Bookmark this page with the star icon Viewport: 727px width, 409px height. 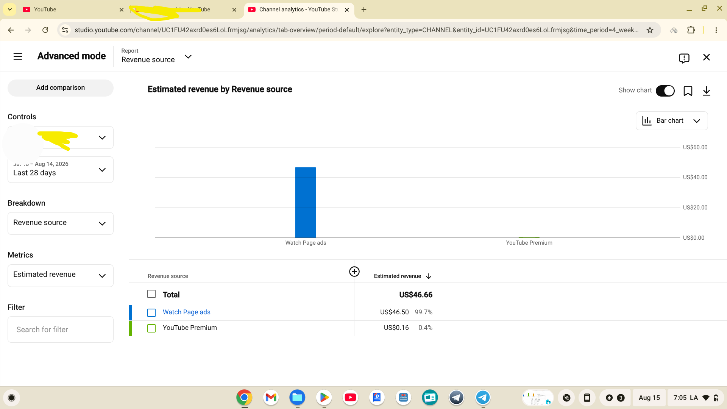tap(650, 30)
